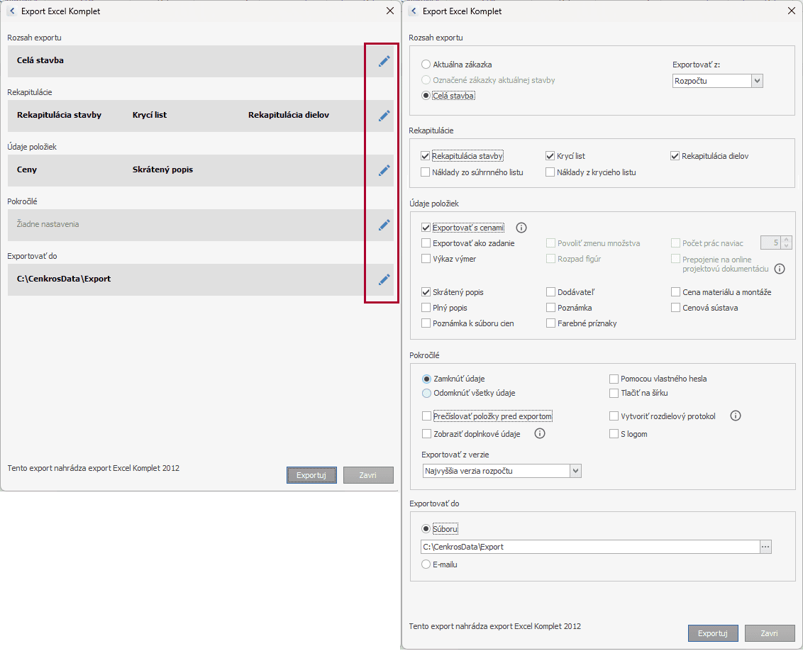Click info icon beside Zobraziť doplnkové údaje
803x651 pixels.
[x=540, y=434]
